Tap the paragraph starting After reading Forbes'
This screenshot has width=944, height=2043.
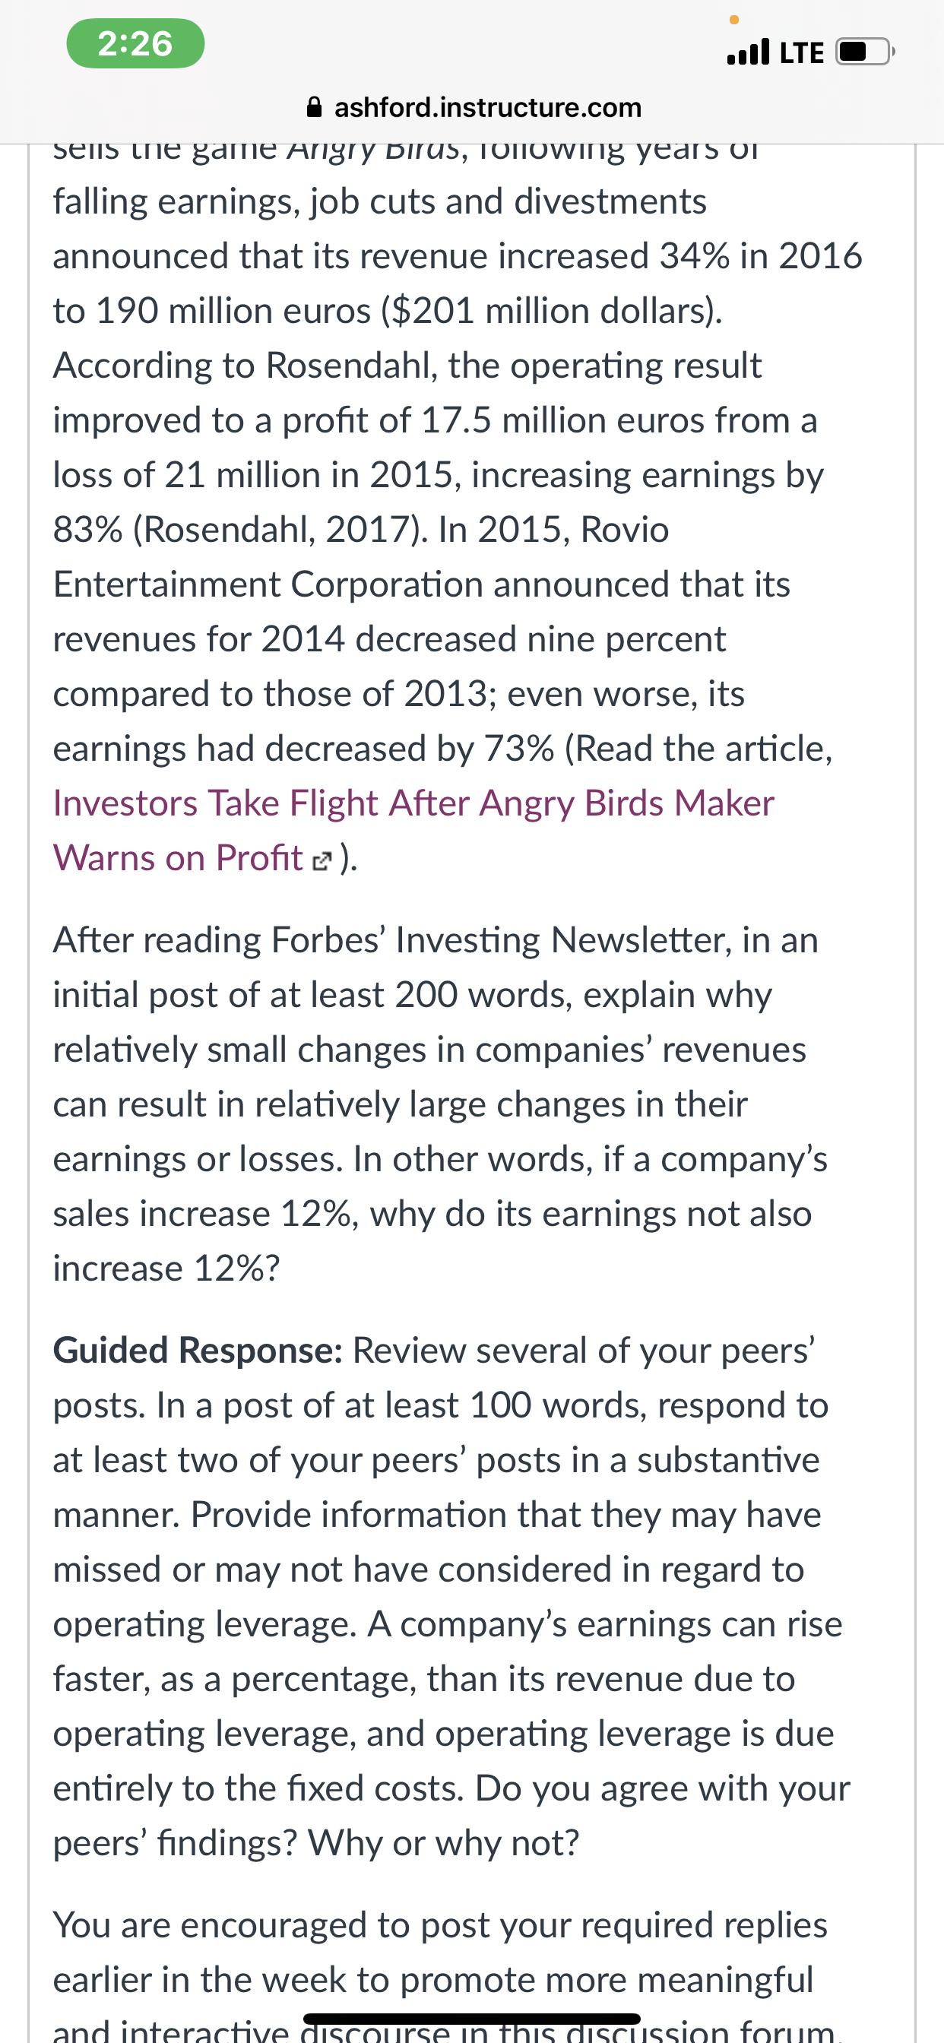click(x=440, y=1104)
